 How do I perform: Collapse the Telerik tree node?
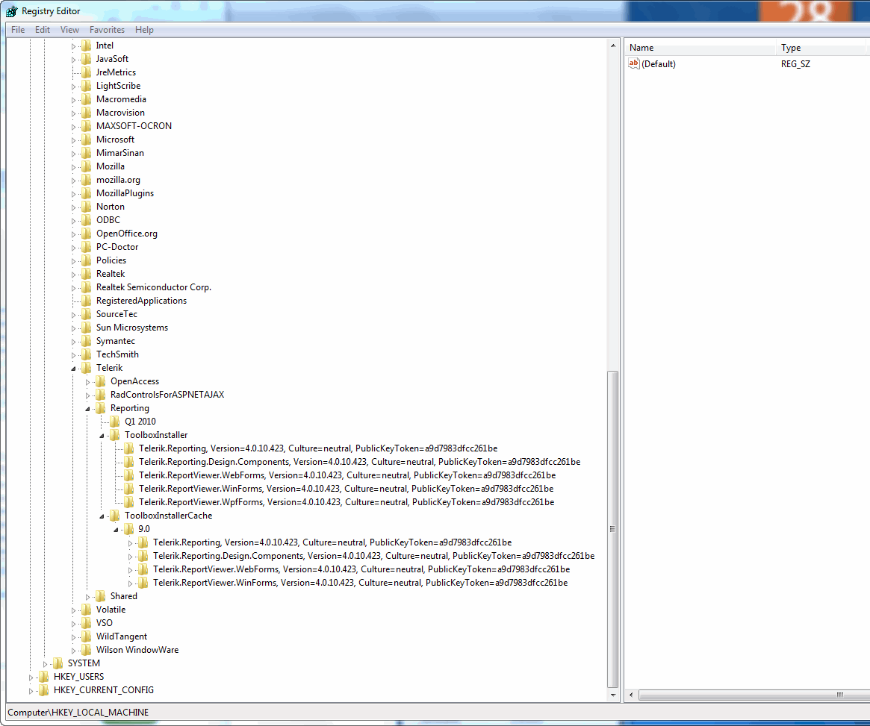click(x=73, y=369)
